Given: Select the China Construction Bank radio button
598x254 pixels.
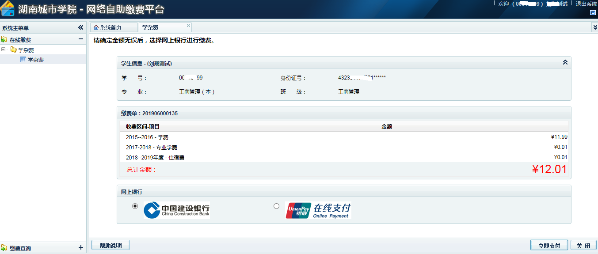Looking at the screenshot, I should point(135,206).
